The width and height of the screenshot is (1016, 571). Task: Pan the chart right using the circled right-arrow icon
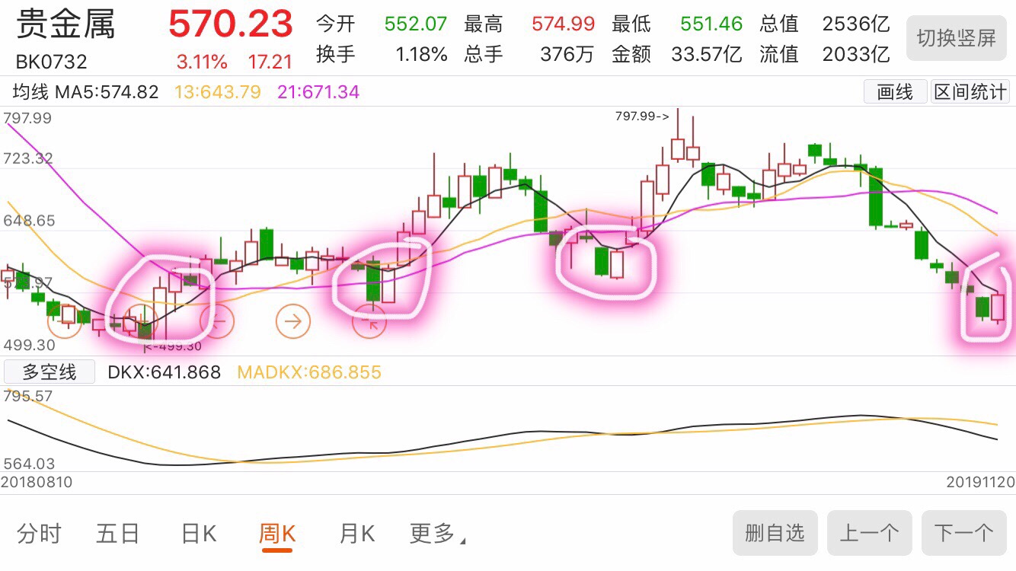292,321
